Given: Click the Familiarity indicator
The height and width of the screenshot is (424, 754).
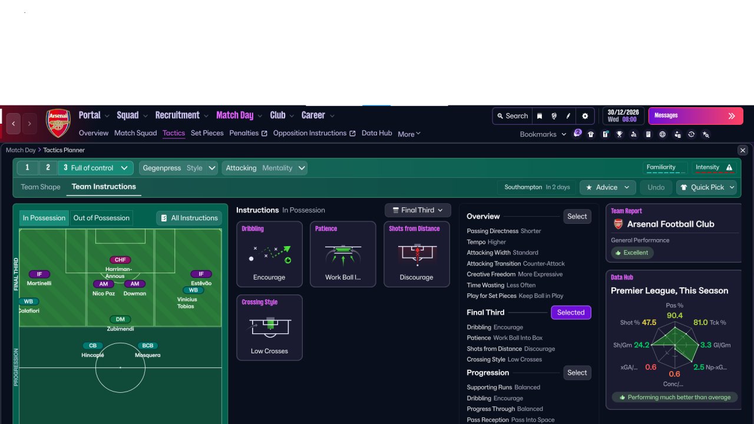Looking at the screenshot, I should point(664,168).
